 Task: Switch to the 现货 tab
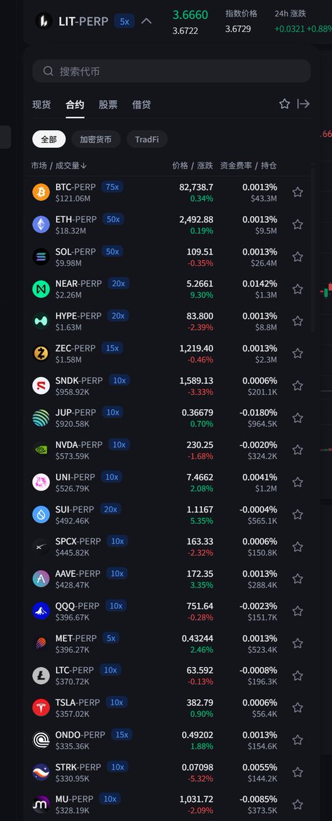coord(42,105)
